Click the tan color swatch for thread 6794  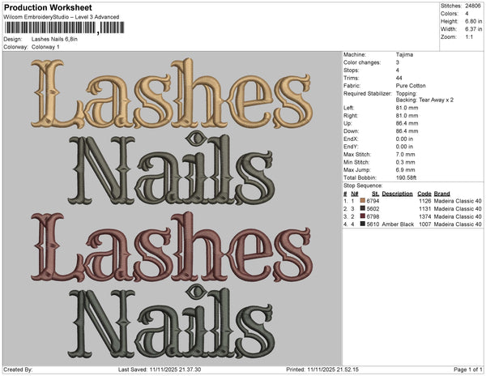tap(363, 200)
